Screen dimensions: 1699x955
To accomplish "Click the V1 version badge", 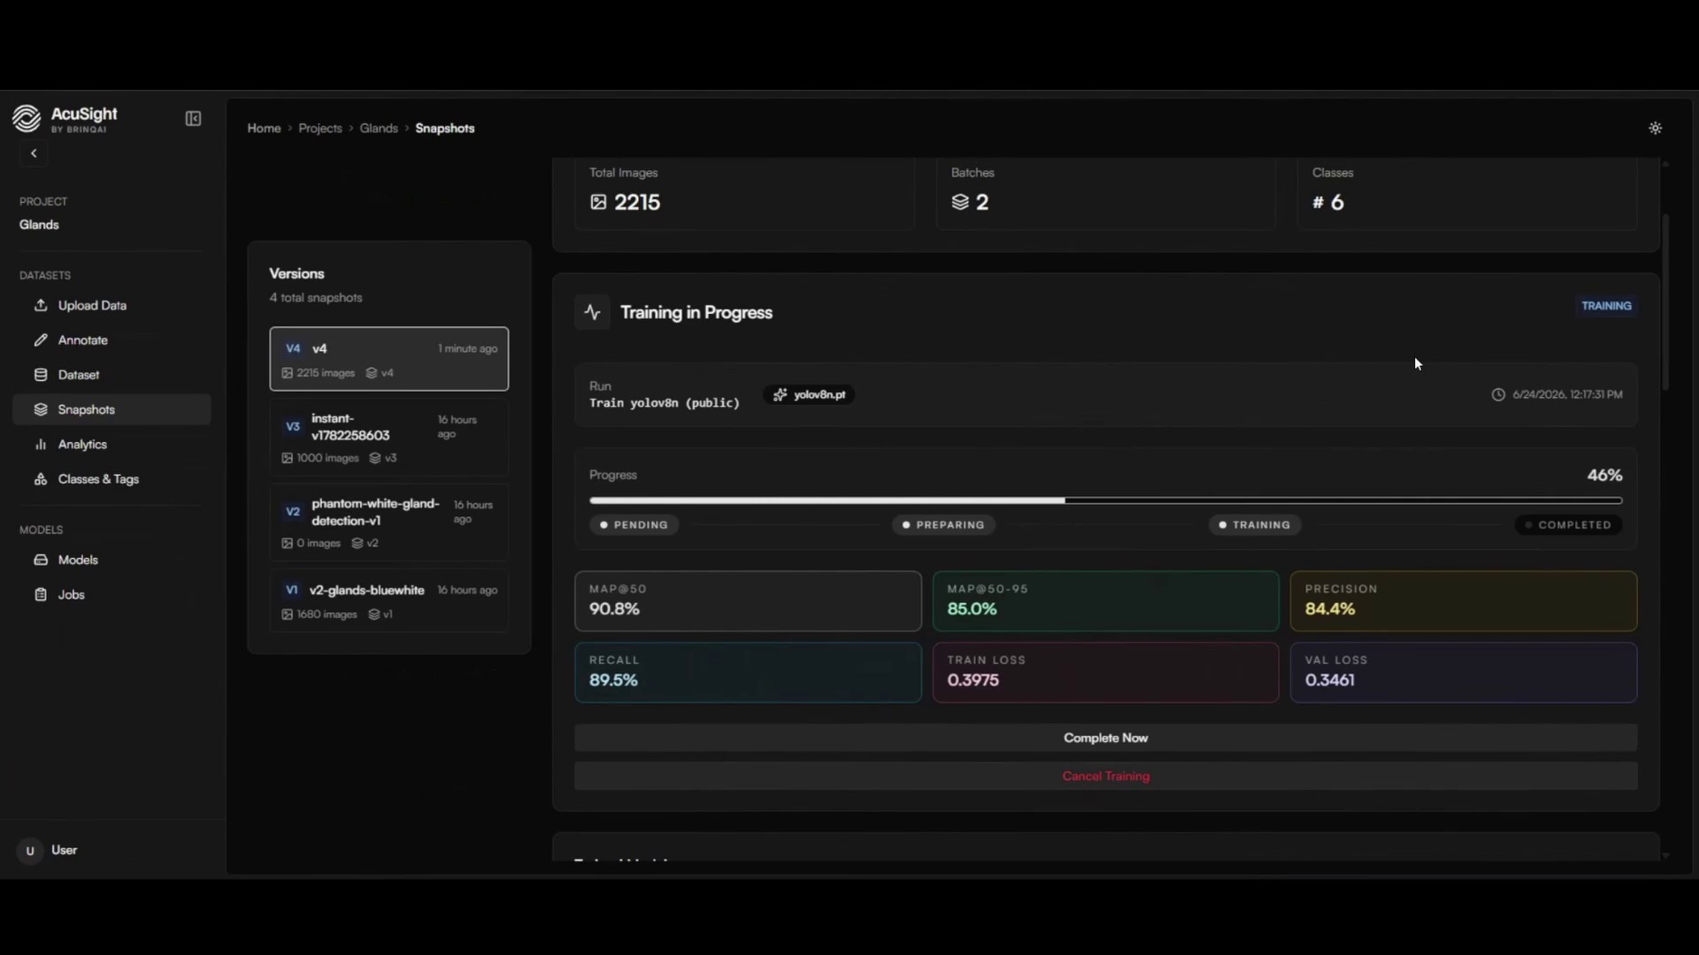I will pos(292,590).
